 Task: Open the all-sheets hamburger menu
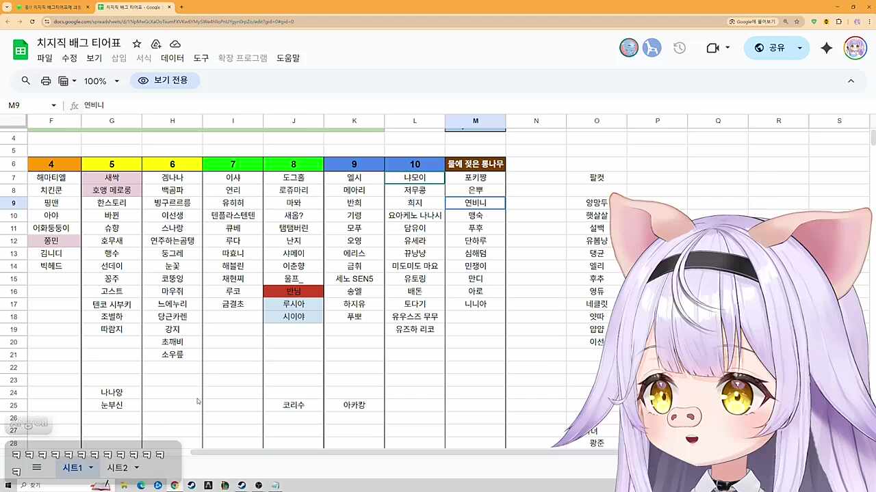coord(36,467)
